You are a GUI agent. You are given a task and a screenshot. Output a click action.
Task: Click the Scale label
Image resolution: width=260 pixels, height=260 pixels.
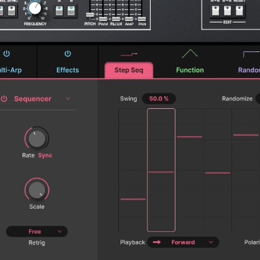pos(37,207)
